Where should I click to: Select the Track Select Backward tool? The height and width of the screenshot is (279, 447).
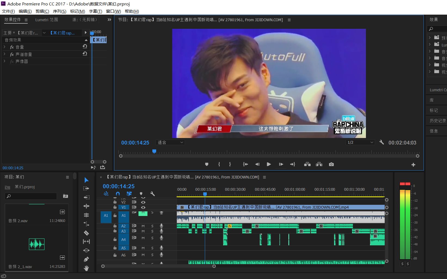[86, 197]
